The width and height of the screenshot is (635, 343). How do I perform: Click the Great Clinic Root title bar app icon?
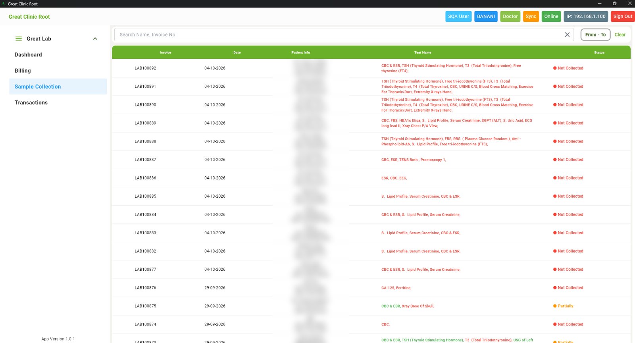(x=4, y=4)
